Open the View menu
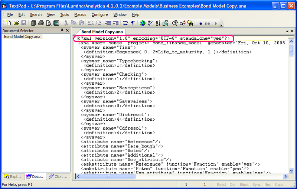297x189 pixels. click(51, 14)
